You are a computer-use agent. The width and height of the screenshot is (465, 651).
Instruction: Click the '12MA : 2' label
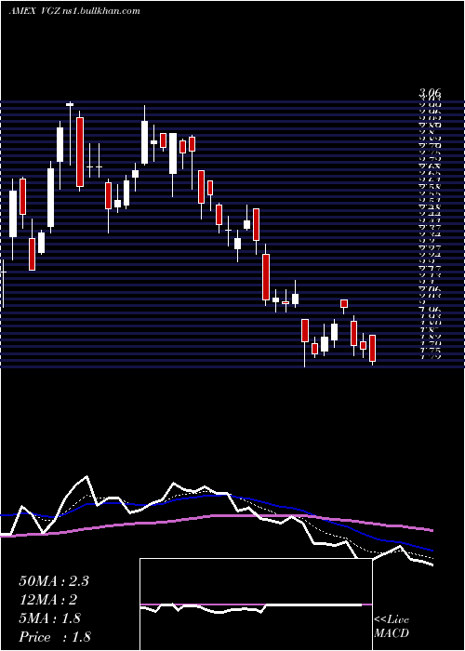click(47, 600)
